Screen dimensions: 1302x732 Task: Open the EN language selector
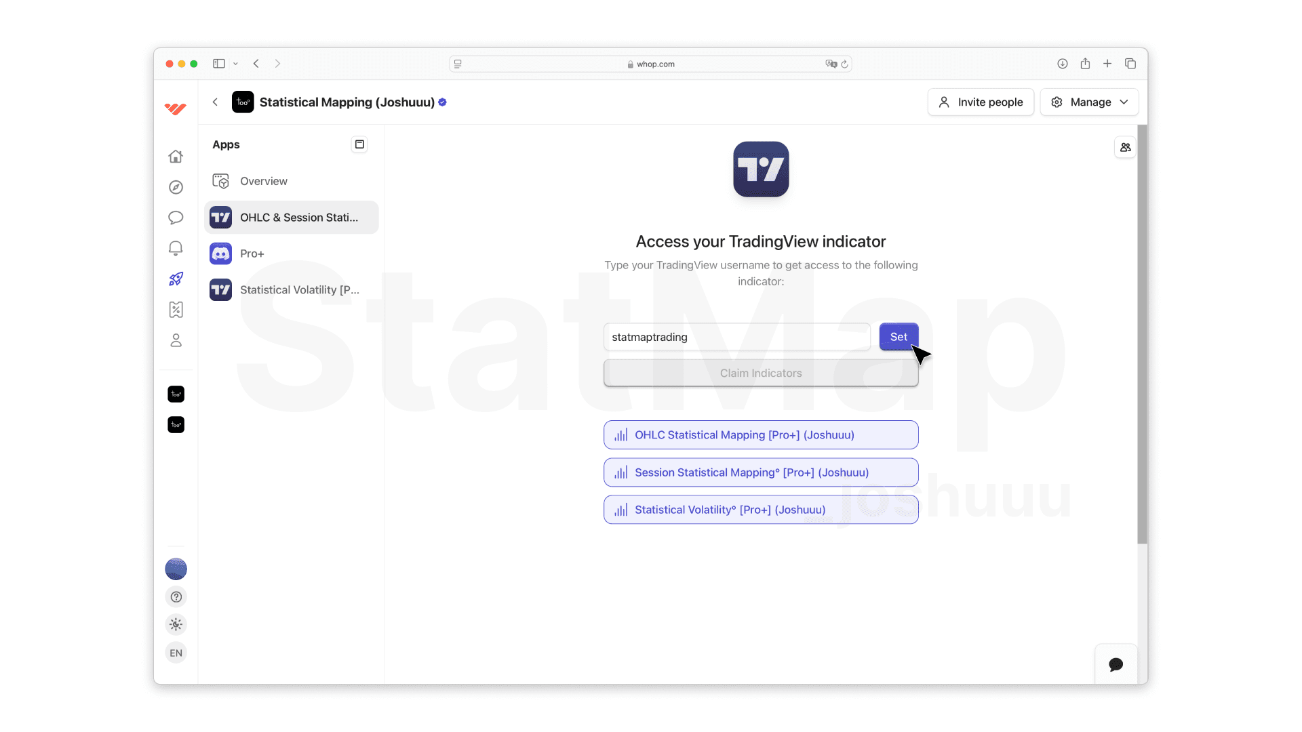176,653
